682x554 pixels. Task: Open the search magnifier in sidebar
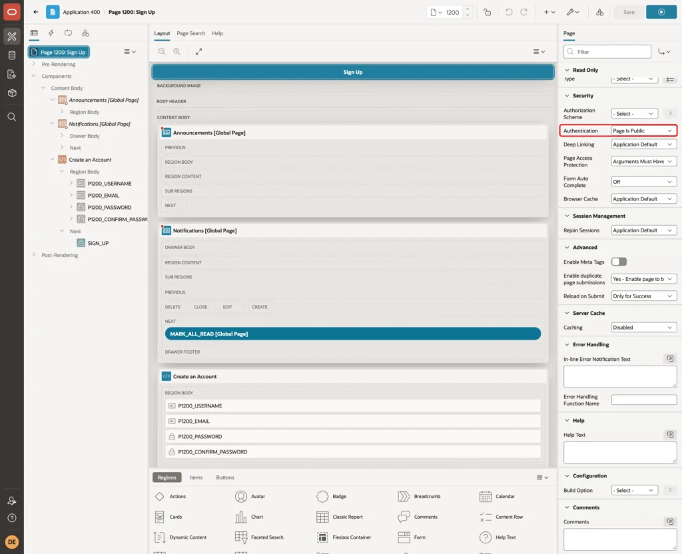coord(12,117)
